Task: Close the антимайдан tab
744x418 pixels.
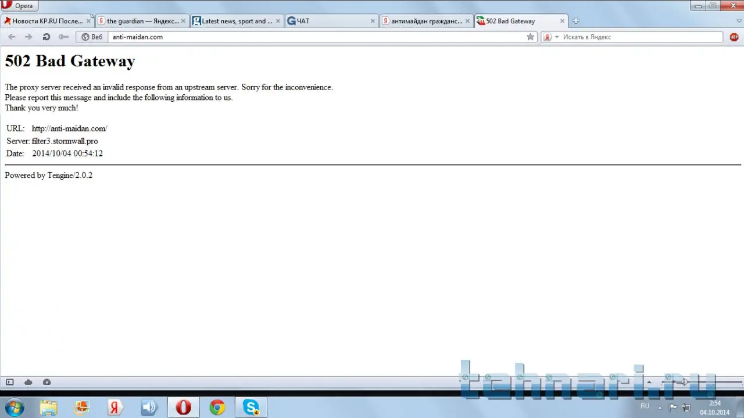Action: click(x=467, y=21)
